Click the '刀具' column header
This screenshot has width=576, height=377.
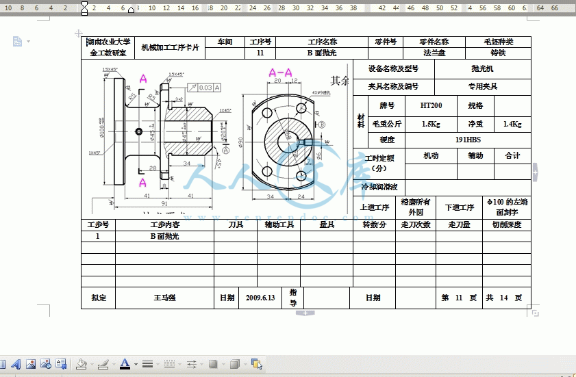click(236, 225)
